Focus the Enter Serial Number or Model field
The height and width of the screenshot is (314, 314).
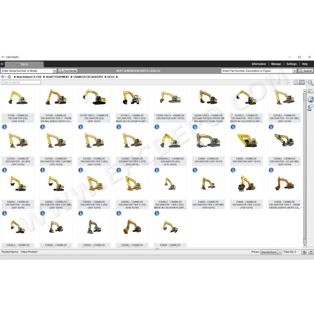coord(27,71)
